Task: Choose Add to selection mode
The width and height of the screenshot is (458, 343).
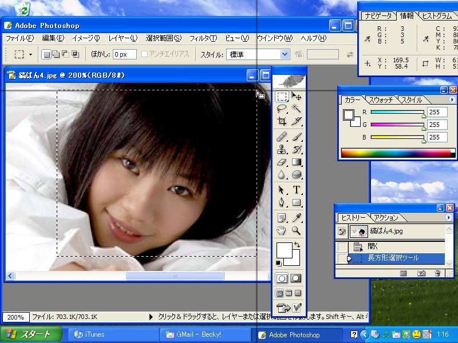Action: click(56, 54)
